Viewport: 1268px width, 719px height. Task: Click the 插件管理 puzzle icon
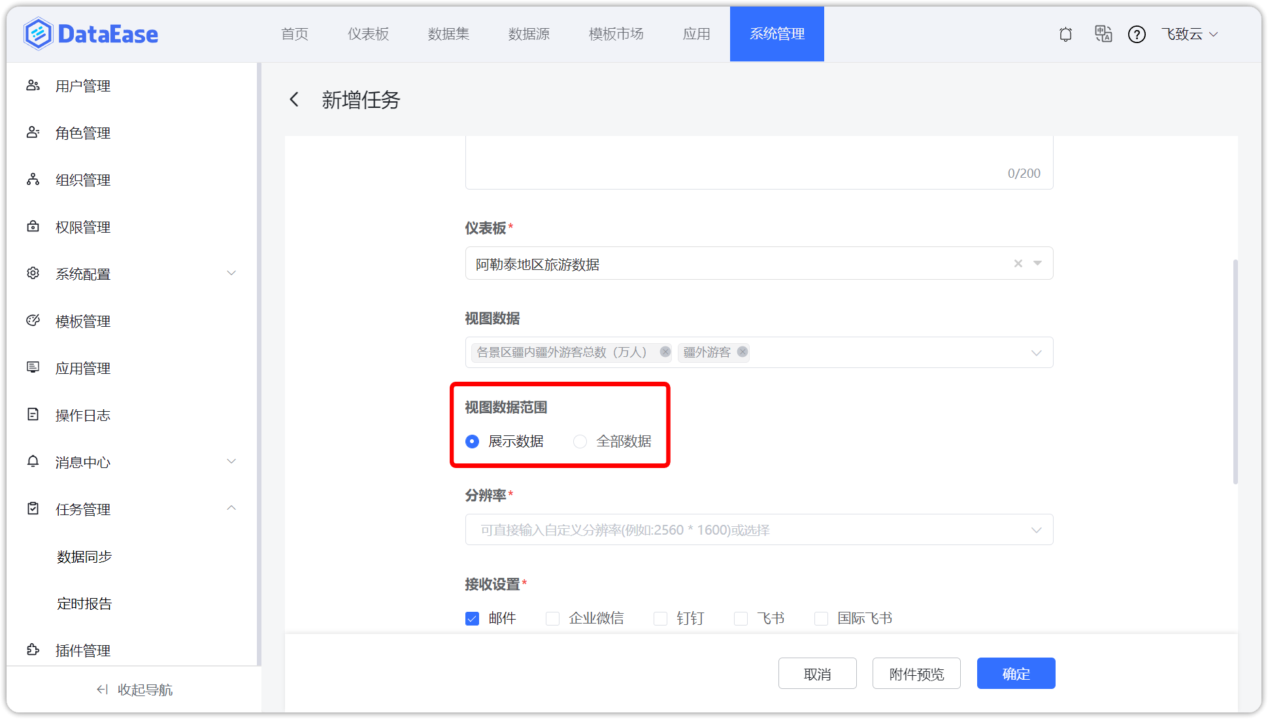[33, 650]
